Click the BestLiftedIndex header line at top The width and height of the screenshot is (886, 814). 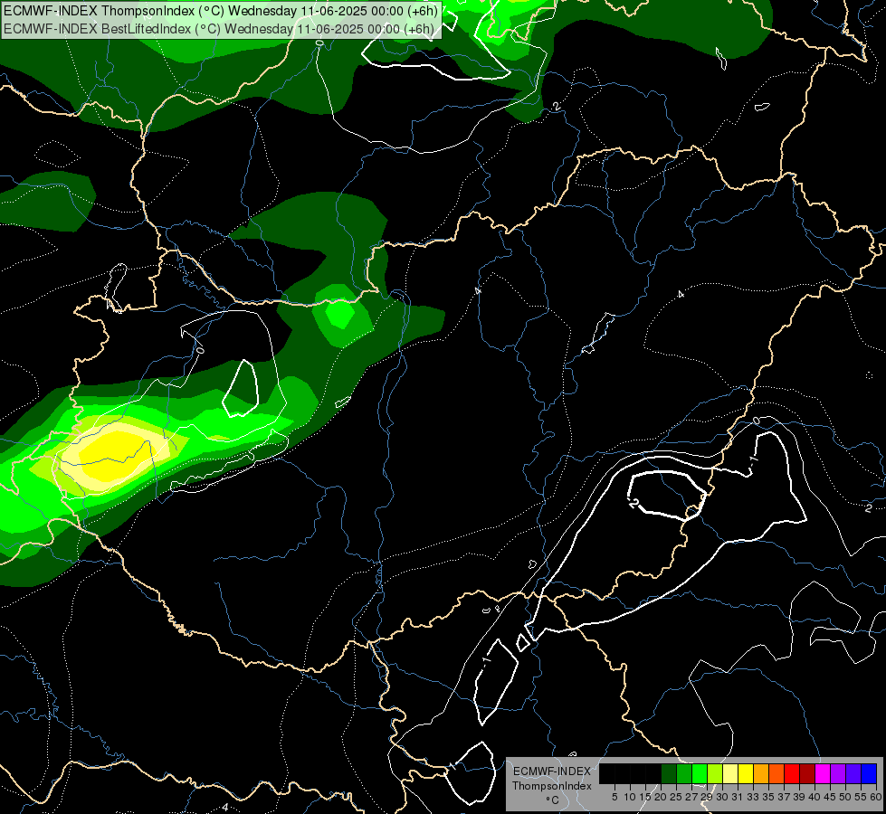[219, 29]
